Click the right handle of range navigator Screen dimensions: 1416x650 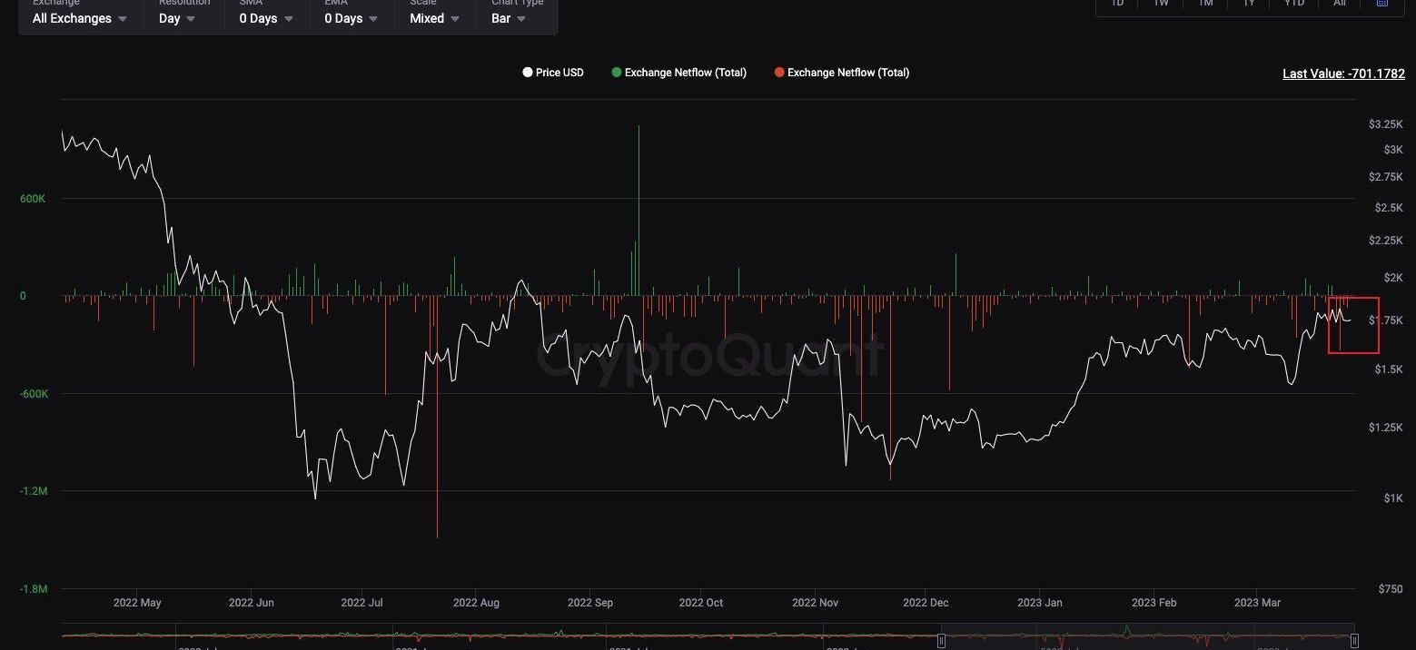1354,640
